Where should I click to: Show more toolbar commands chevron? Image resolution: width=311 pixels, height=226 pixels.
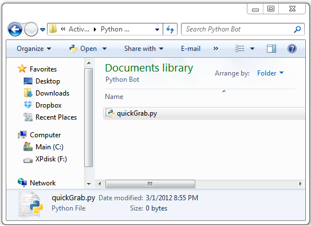tap(216, 49)
